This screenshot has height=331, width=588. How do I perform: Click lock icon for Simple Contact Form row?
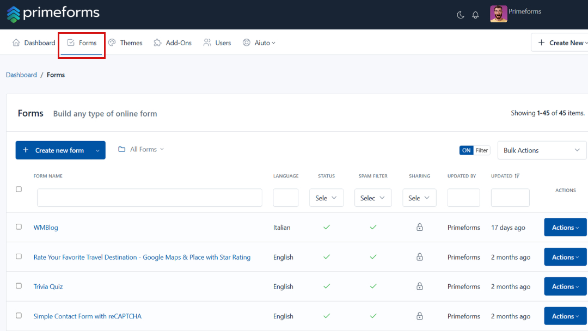[420, 316]
